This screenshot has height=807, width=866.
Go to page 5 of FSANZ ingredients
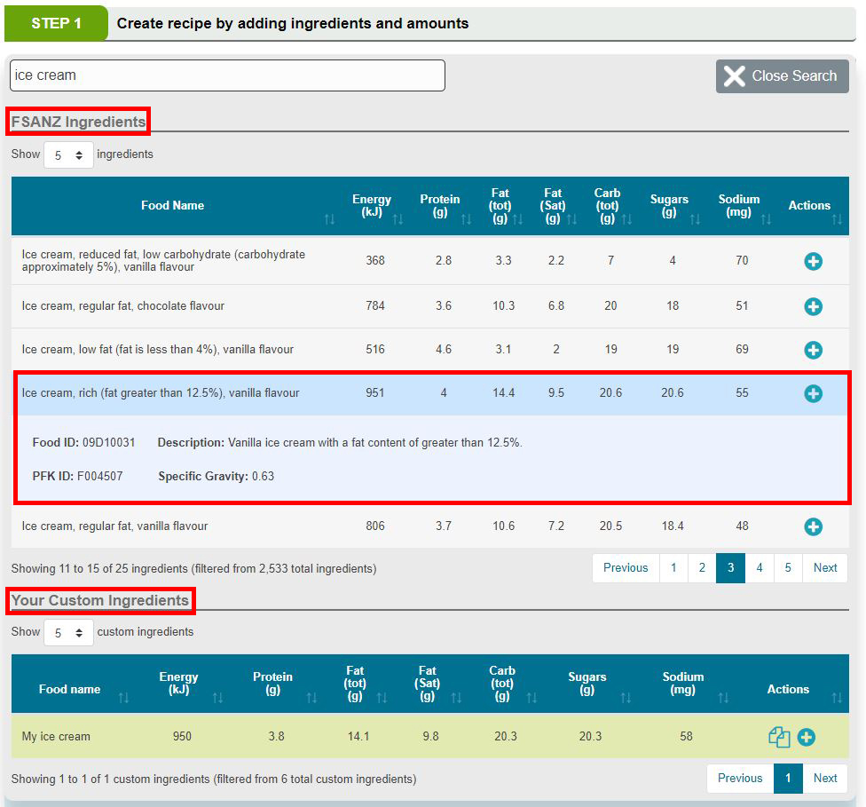(787, 568)
